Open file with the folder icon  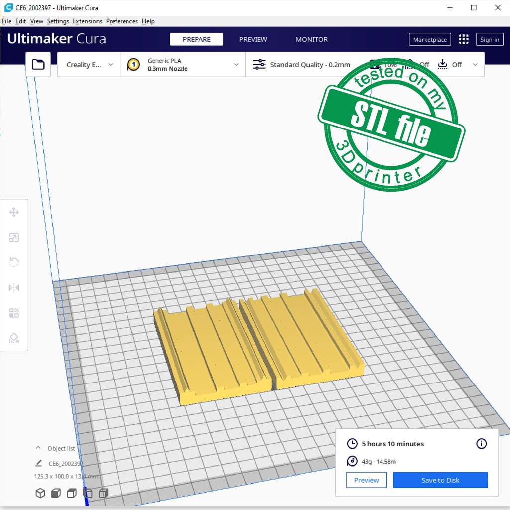tap(38, 65)
